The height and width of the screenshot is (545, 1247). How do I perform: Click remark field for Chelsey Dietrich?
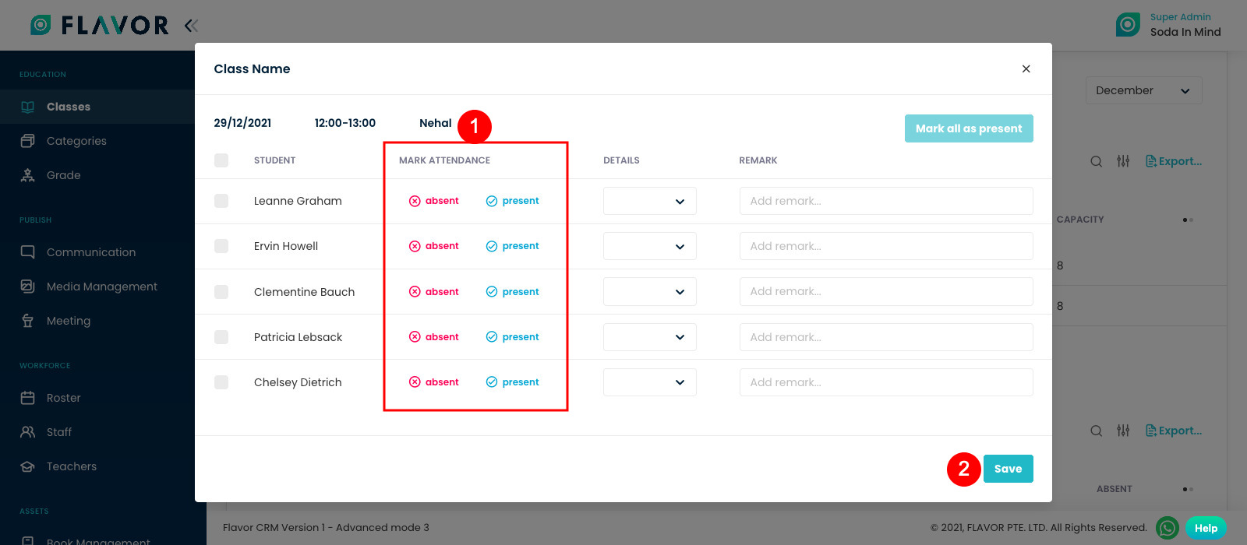pos(886,382)
